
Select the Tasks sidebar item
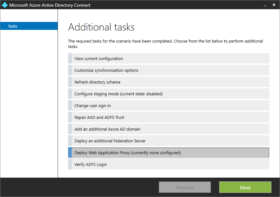(29, 26)
